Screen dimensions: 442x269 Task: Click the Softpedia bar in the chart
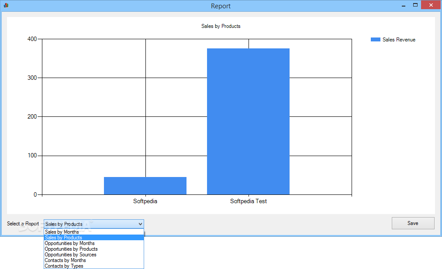[x=145, y=186]
